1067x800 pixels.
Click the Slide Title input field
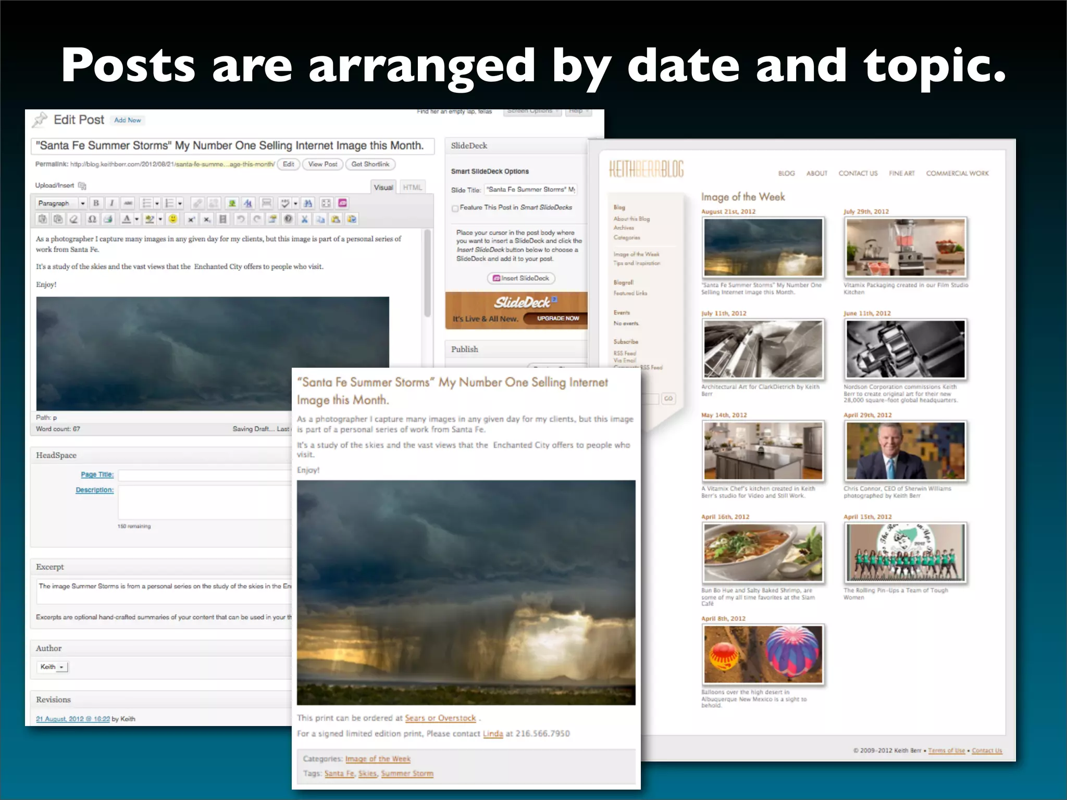pos(530,190)
